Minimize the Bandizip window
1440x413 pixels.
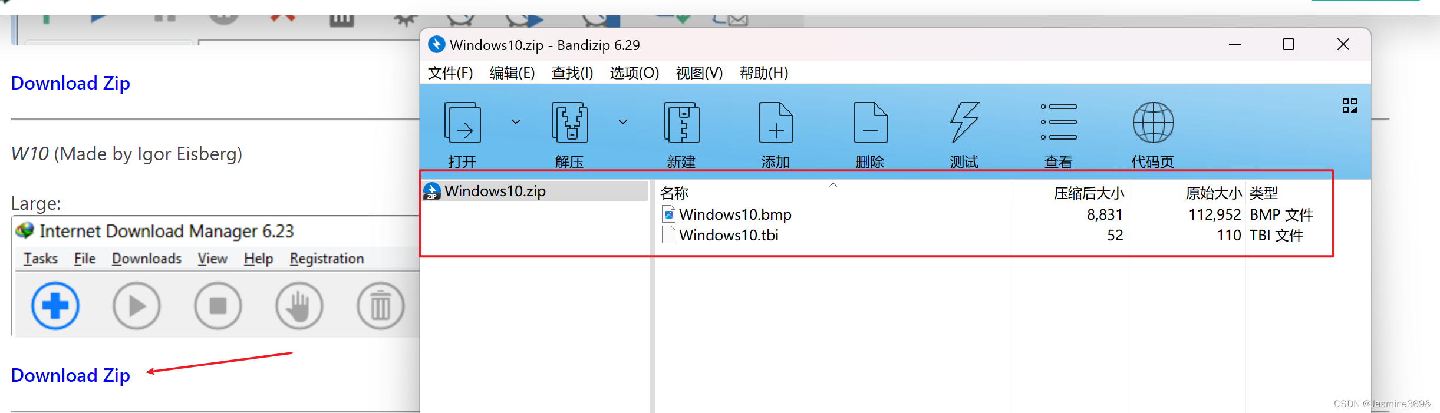pyautogui.click(x=1235, y=44)
